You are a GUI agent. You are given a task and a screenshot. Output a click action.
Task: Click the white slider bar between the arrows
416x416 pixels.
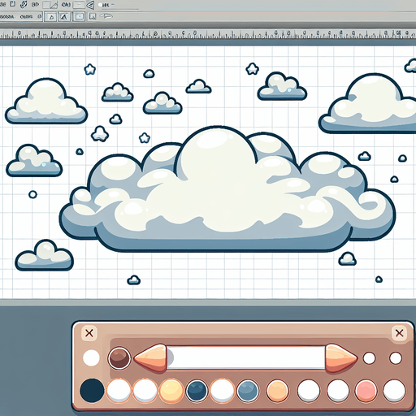(x=246, y=357)
